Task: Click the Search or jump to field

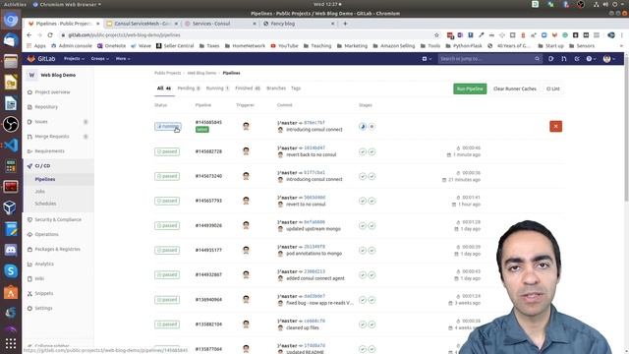Action: (x=489, y=59)
